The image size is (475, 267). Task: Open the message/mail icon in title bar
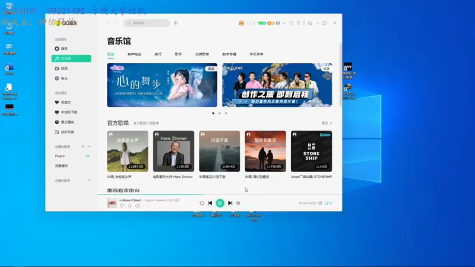click(x=278, y=23)
